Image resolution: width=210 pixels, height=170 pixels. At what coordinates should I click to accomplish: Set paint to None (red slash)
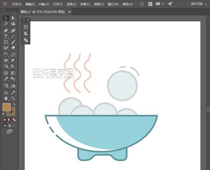(14, 119)
